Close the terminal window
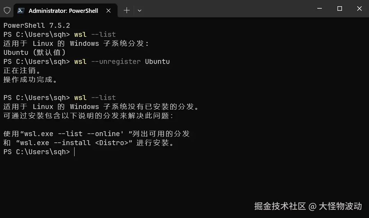Viewport: 369px width, 218px height. click(x=360, y=8)
